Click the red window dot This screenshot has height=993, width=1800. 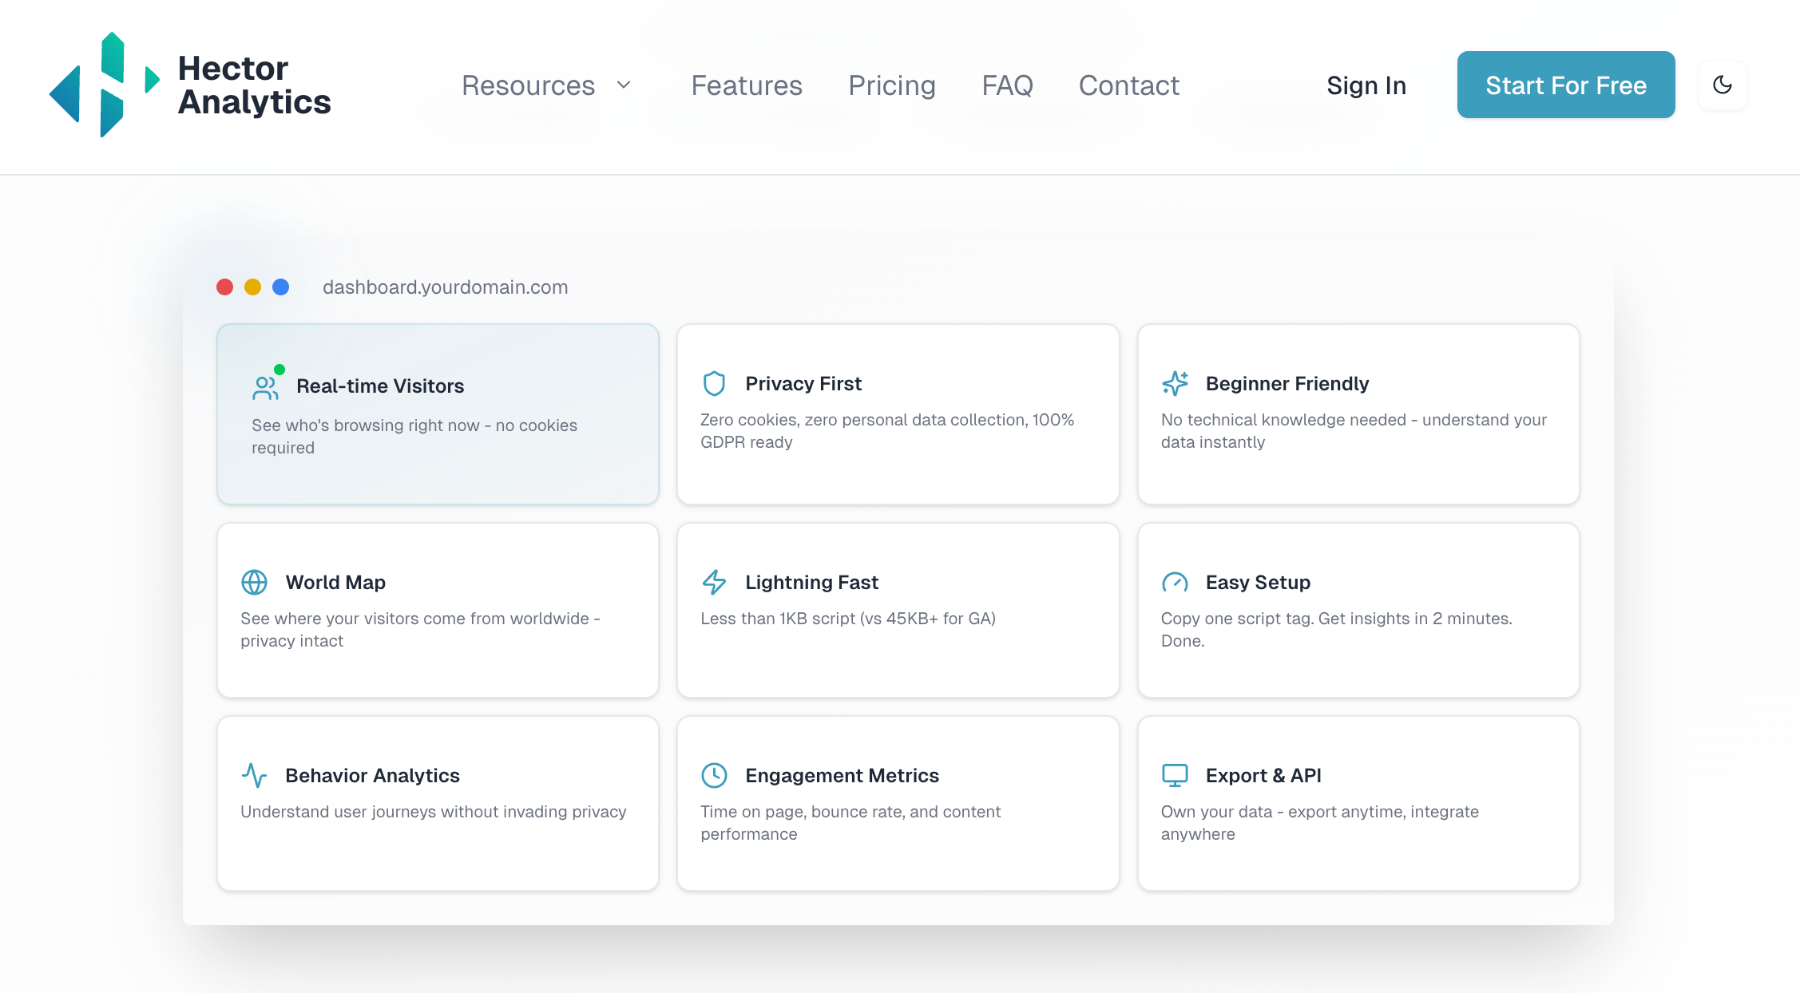(224, 287)
